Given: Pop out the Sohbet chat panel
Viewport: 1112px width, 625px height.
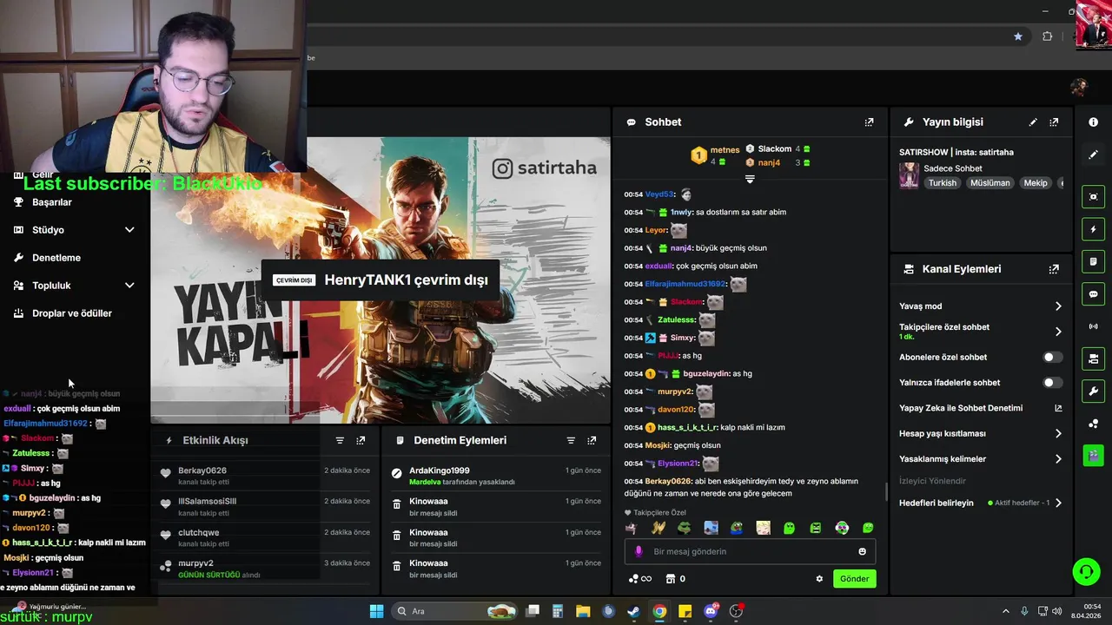Looking at the screenshot, I should click(869, 122).
